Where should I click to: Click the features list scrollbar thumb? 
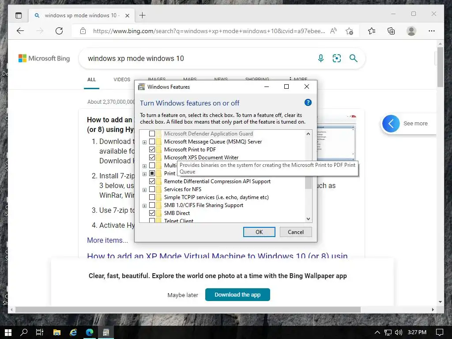[x=308, y=183]
